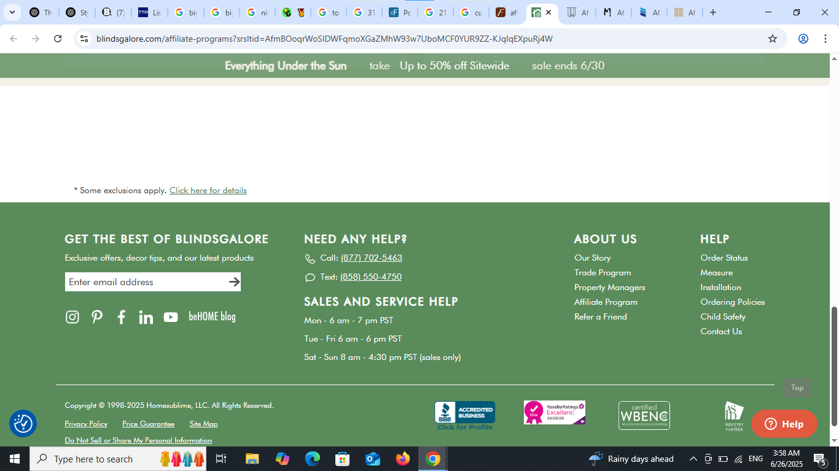Open Affiliate Program footer link
The height and width of the screenshot is (471, 839).
tap(606, 302)
